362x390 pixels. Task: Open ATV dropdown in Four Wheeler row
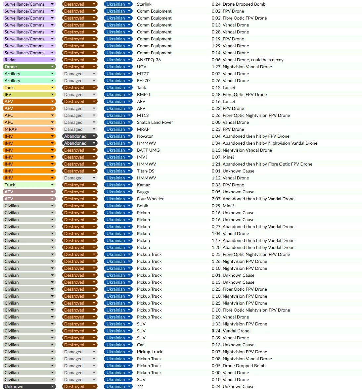29,199
